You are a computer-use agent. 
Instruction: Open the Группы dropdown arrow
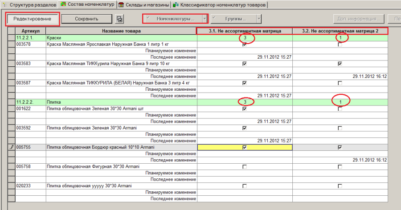259,19
